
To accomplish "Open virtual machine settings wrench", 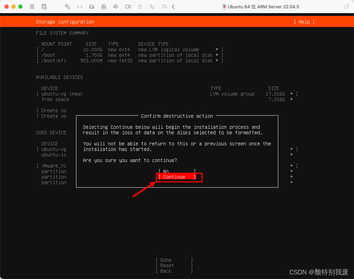I will click(67, 7).
